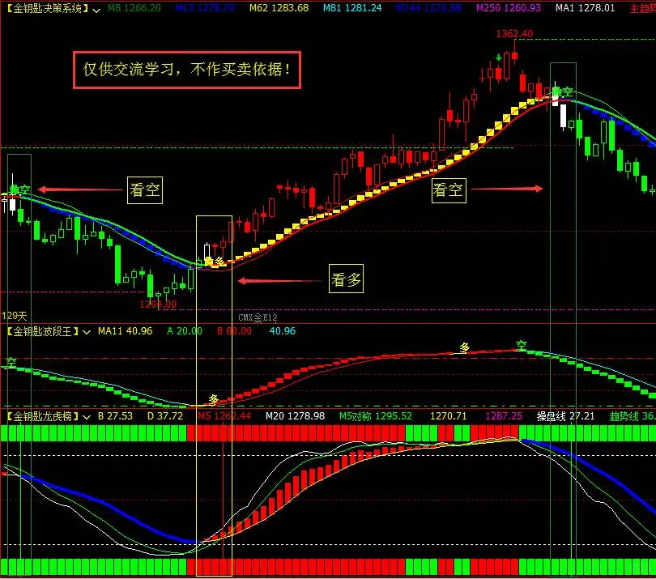
Task: Click the 多 buy marker in the 波段王 panel
Action: (212, 398)
